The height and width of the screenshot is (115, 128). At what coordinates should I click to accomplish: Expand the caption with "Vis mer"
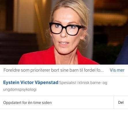click(x=117, y=70)
